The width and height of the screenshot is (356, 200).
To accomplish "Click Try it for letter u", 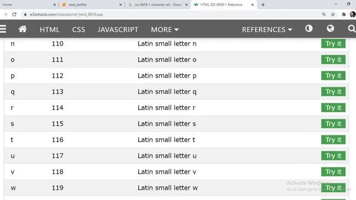I will pyautogui.click(x=333, y=156).
